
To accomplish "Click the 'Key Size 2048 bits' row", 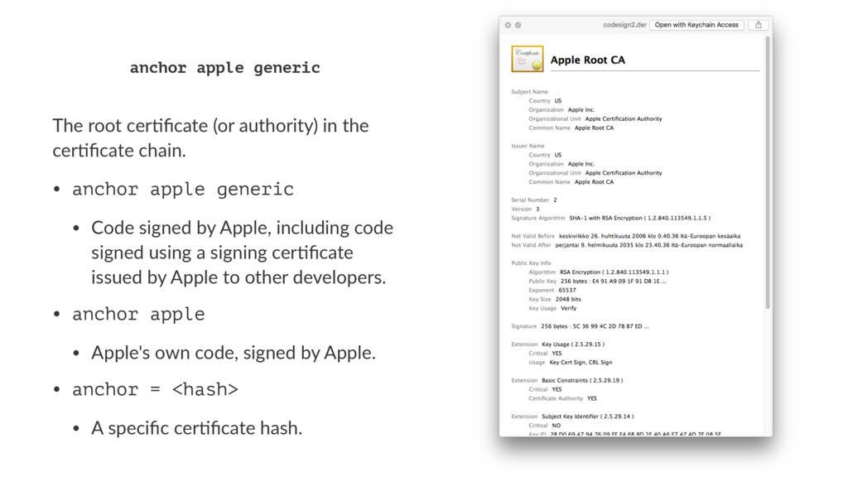I will coord(555,299).
